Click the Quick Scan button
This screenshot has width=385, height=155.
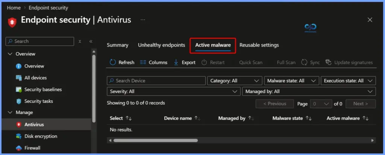[251, 63]
